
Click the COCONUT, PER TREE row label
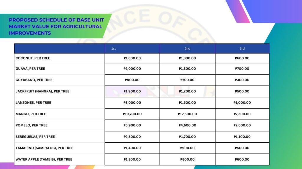pyautogui.click(x=33, y=58)
